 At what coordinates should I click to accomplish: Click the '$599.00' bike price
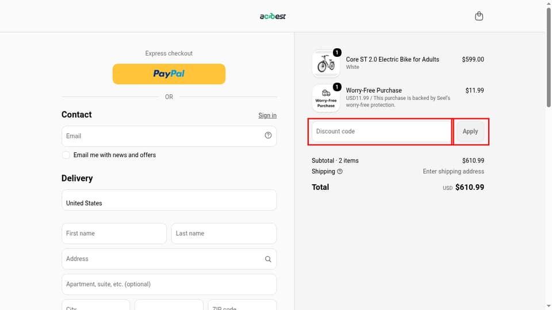point(473,59)
